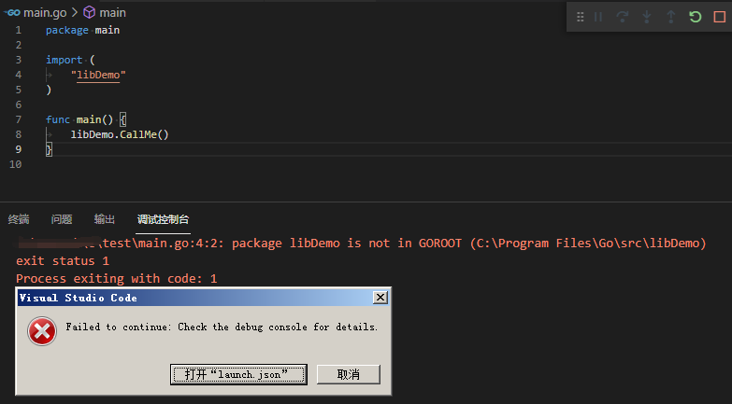This screenshot has height=404, width=732.
Task: Click the dialog title Visual Studio Code
Action: (79, 298)
